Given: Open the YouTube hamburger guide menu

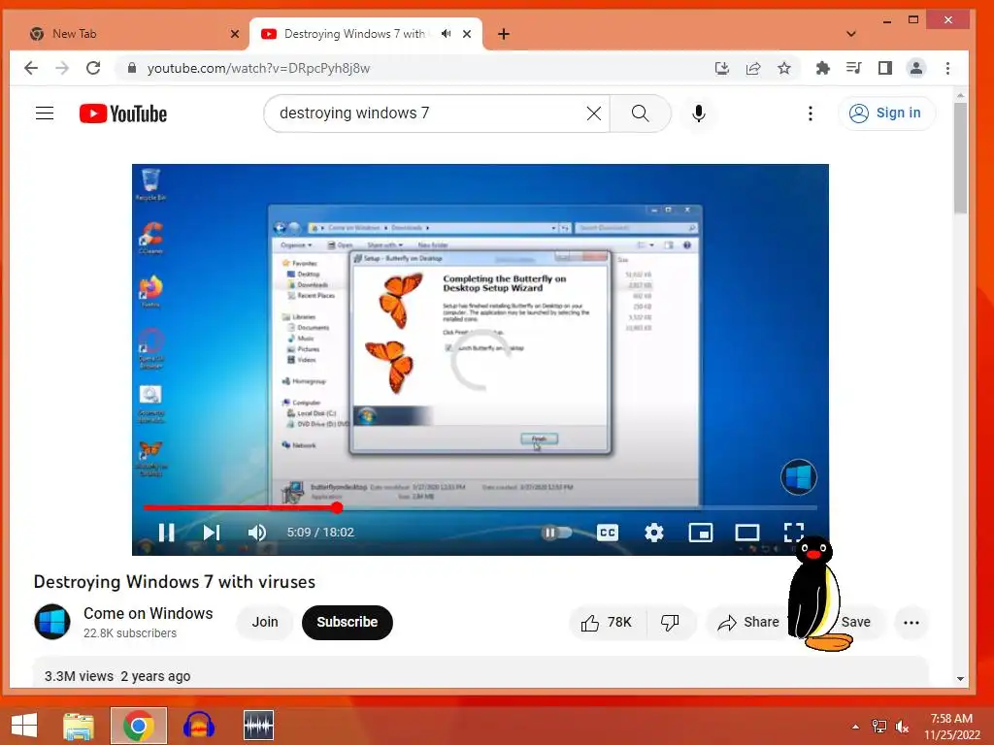Looking at the screenshot, I should 45,113.
